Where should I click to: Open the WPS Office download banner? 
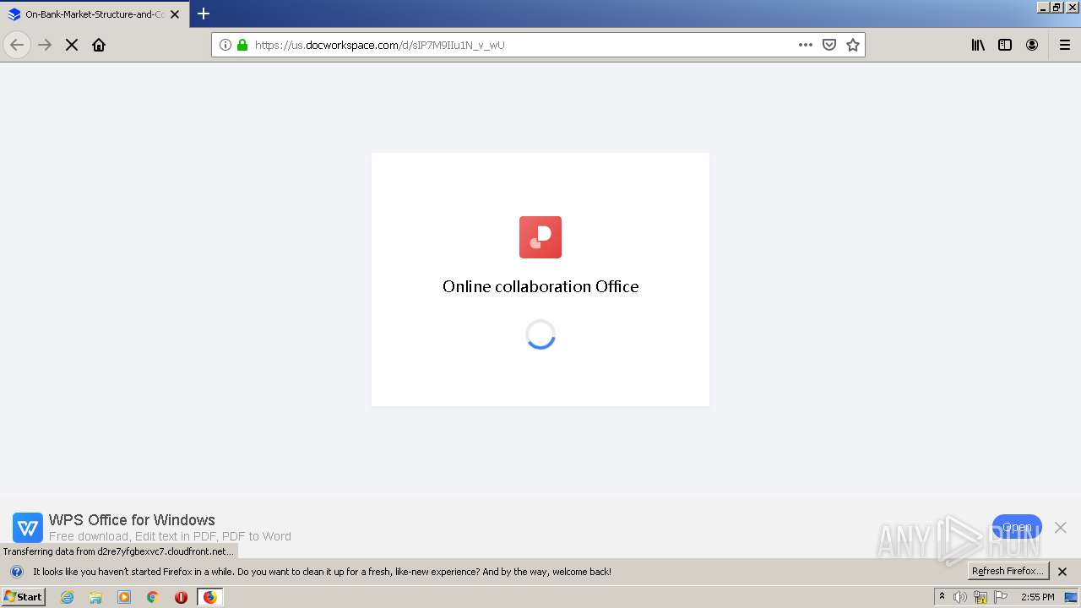tap(1017, 528)
